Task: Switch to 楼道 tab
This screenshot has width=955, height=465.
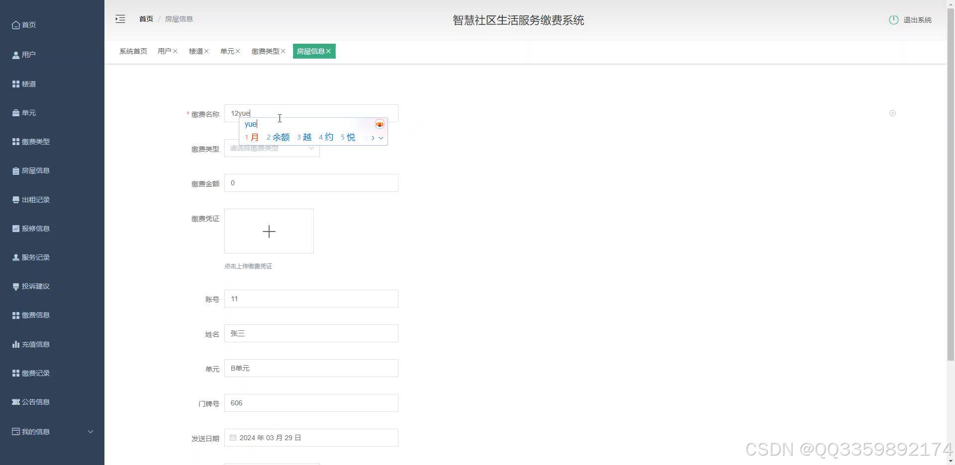Action: tap(196, 51)
